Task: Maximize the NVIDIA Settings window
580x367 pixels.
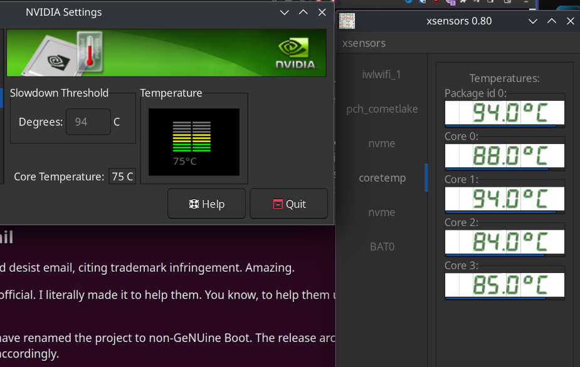Action: (x=303, y=12)
